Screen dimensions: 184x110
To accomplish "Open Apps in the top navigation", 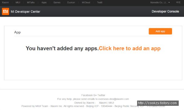I will [x=44, y=2].
